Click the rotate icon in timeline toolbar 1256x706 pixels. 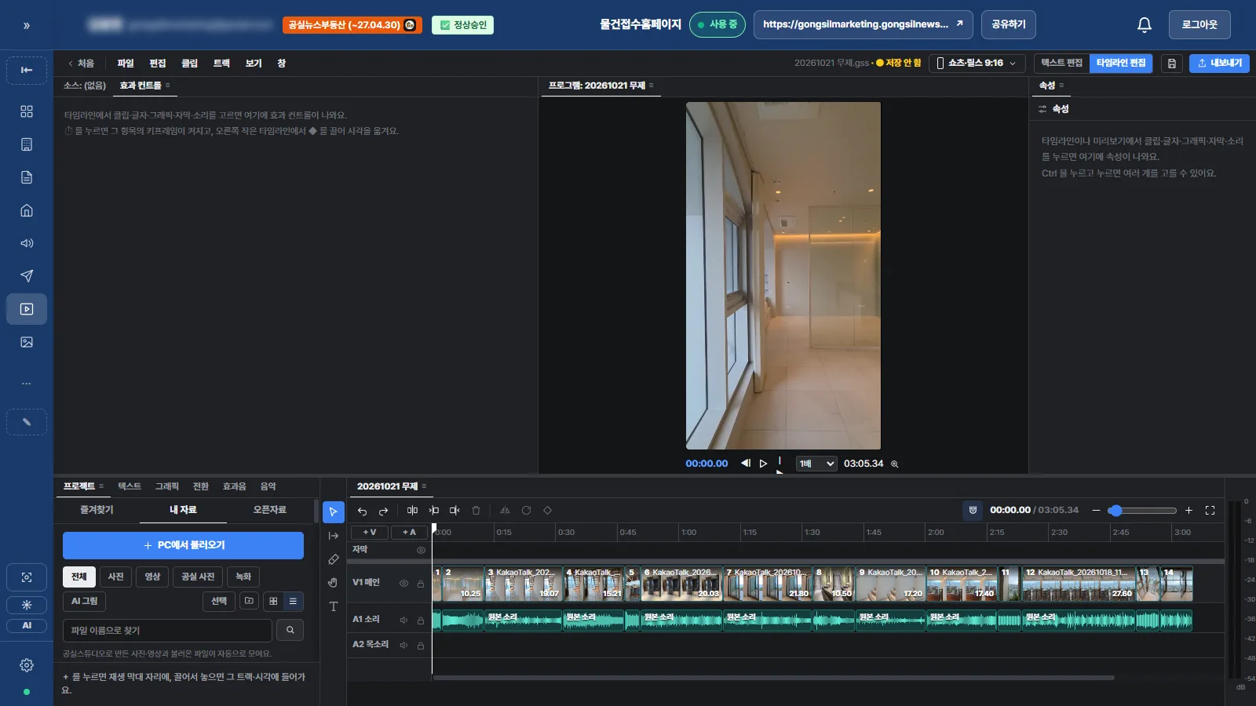pyautogui.click(x=526, y=511)
